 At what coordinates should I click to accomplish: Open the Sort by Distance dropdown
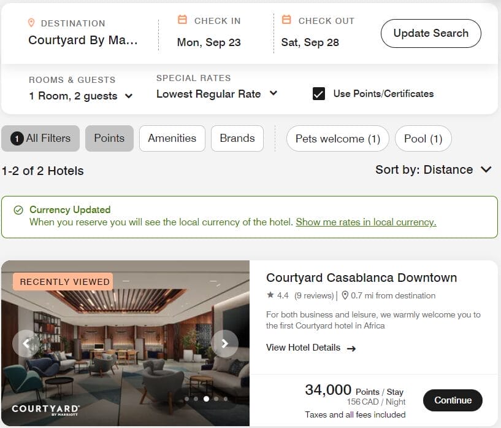pyautogui.click(x=434, y=170)
